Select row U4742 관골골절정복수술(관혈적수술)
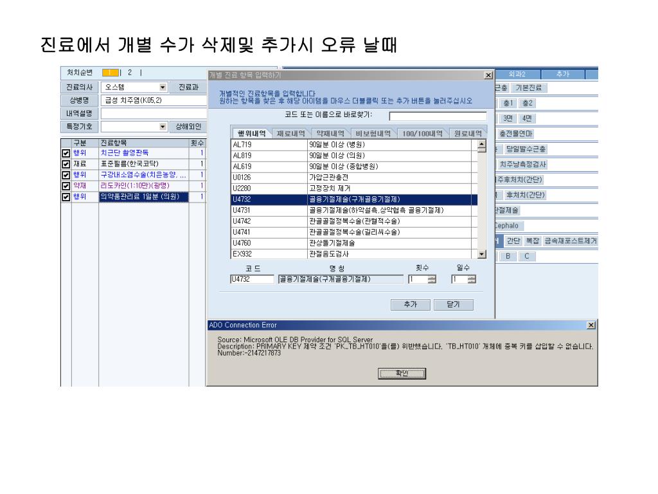Viewport: 658px width, 494px height. pyautogui.click(x=354, y=221)
